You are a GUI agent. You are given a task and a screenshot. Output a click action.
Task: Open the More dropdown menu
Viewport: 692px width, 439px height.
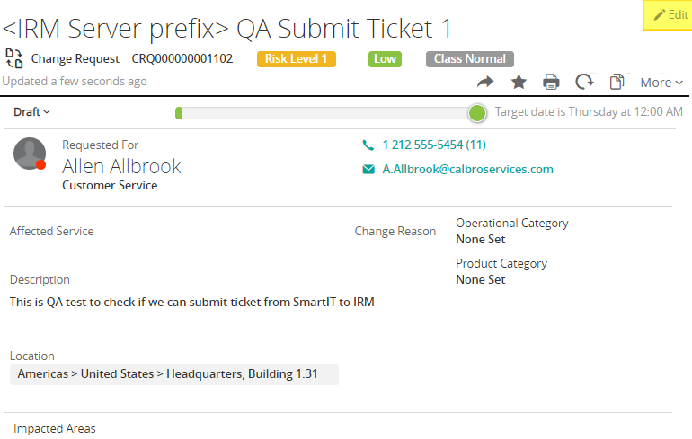[x=661, y=83]
